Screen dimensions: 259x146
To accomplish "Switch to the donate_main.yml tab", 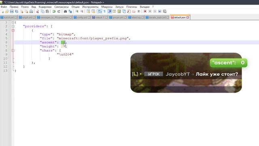I will point(157,17).
